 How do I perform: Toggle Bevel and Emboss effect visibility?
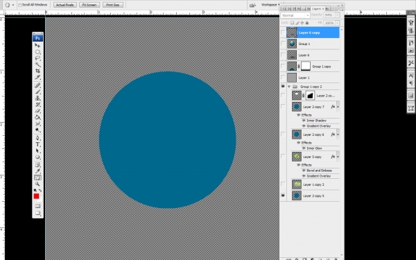pos(304,171)
